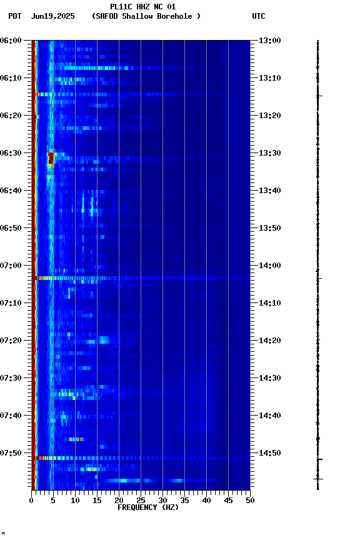Viewport: 345px width, 540px height.
Task: Click the '07:30' PDT time label
Action: [x=11, y=378]
